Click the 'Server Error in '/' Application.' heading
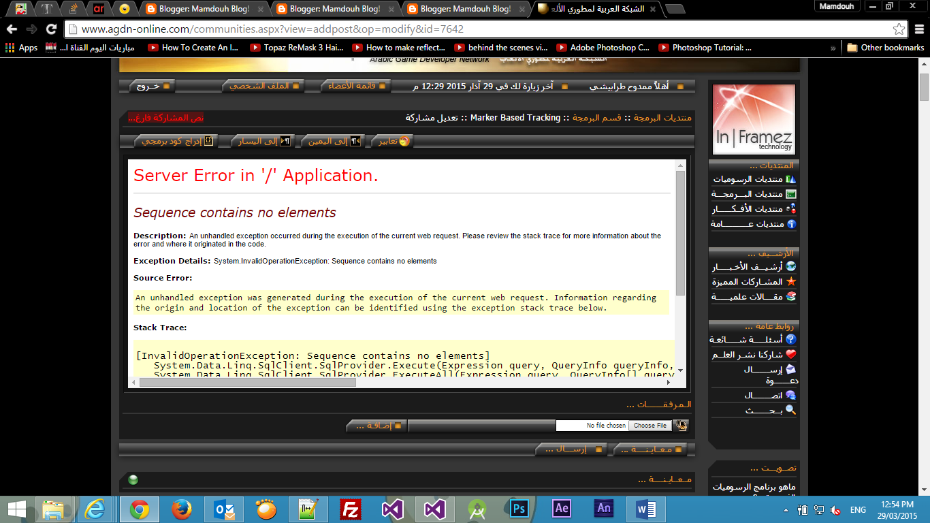Image resolution: width=930 pixels, height=523 pixels. [x=255, y=175]
